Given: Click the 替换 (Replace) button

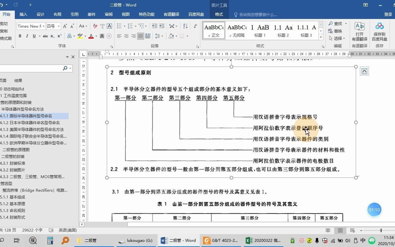Looking at the screenshot, I should (x=338, y=30).
